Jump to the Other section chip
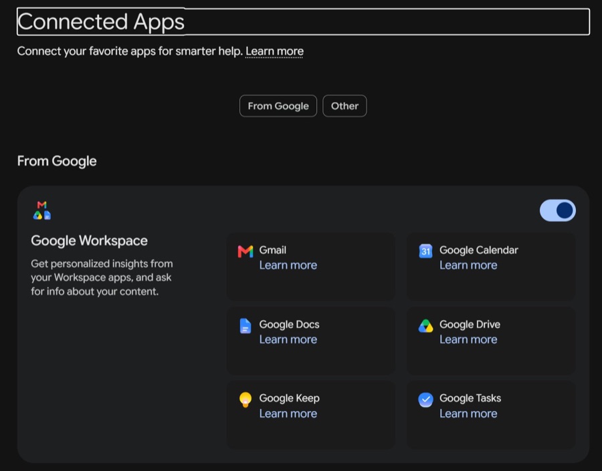Viewport: 602px width, 471px height. [344, 106]
